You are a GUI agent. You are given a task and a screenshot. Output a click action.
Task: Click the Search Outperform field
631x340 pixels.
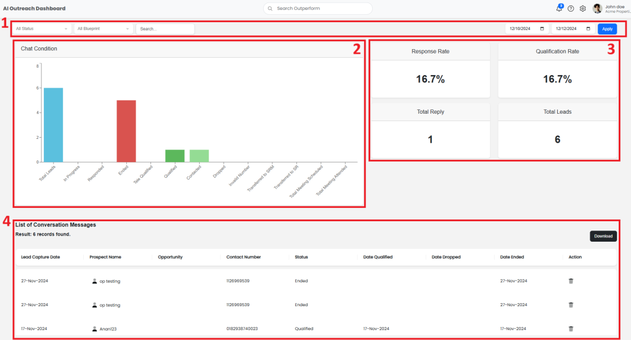(x=320, y=9)
